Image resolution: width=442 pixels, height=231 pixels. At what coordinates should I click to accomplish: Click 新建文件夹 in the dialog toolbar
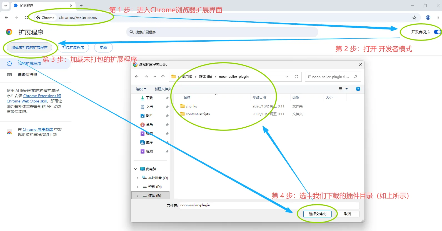point(163,89)
